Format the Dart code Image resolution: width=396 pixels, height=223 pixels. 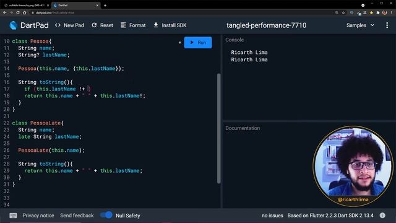tap(133, 25)
